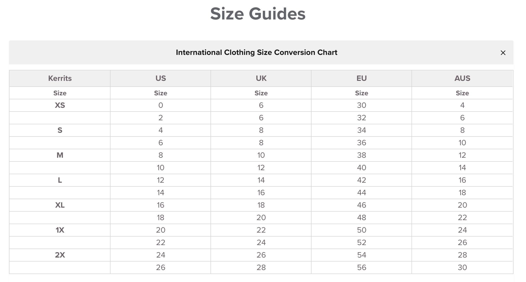Click the XS Kerrits size cell
Screen dimensions: 526x282
60,105
